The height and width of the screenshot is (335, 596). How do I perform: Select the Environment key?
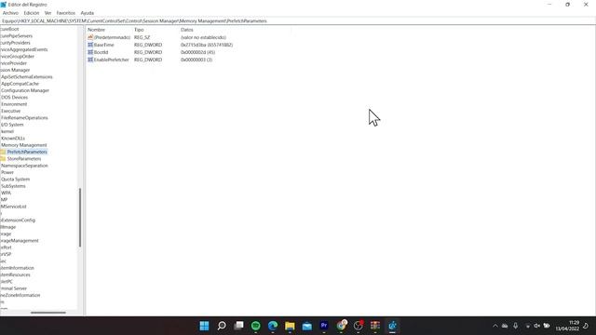(x=14, y=104)
